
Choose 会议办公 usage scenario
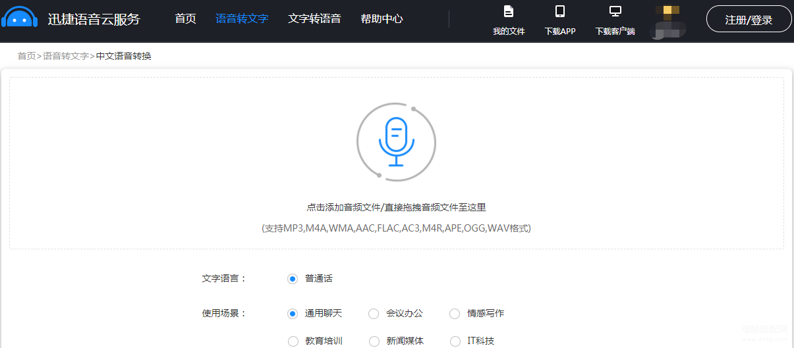(x=374, y=314)
